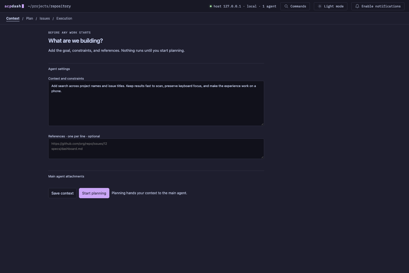409x273 pixels.
Task: Click the '1 agent' status text
Action: (x=269, y=6)
